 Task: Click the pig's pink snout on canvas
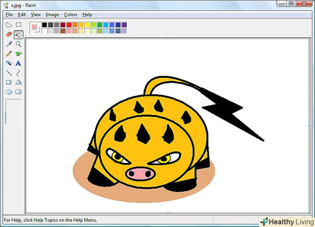click(140, 174)
